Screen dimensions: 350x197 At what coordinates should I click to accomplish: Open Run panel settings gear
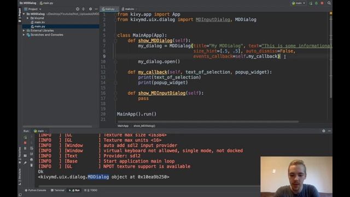click(x=323, y=131)
